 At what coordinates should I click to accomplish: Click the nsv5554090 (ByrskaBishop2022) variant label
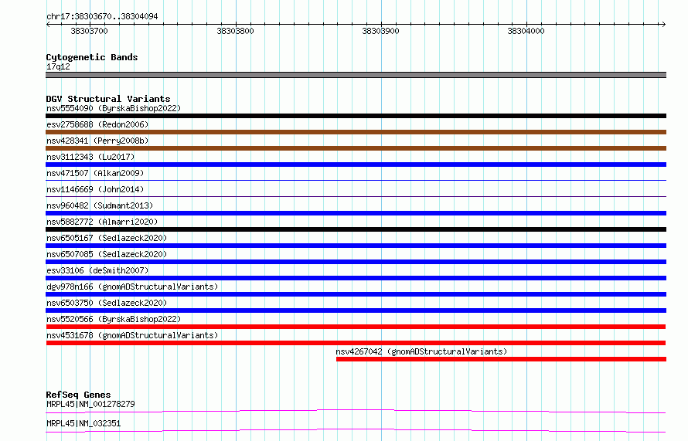(114, 108)
